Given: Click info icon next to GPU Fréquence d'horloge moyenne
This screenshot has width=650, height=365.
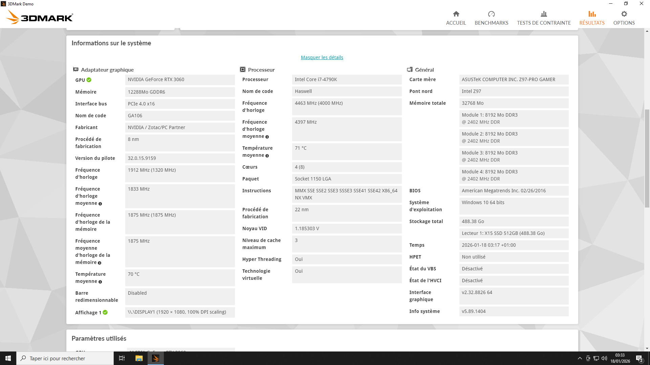Looking at the screenshot, I should click(100, 204).
